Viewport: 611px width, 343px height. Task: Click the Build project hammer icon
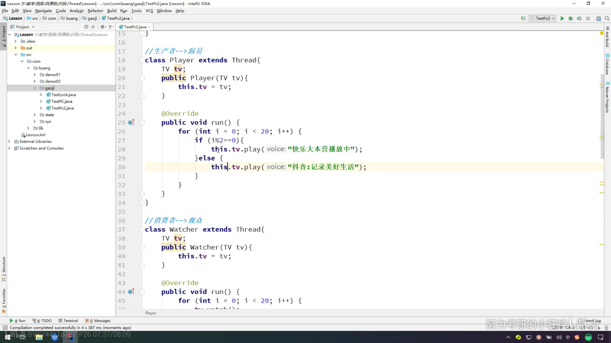pos(523,18)
